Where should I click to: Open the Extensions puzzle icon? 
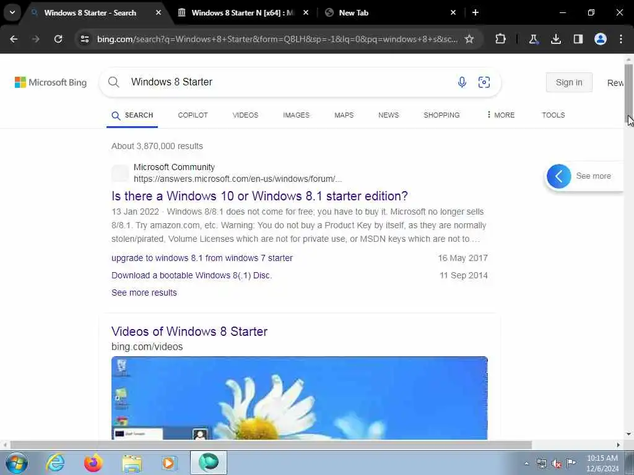(500, 39)
